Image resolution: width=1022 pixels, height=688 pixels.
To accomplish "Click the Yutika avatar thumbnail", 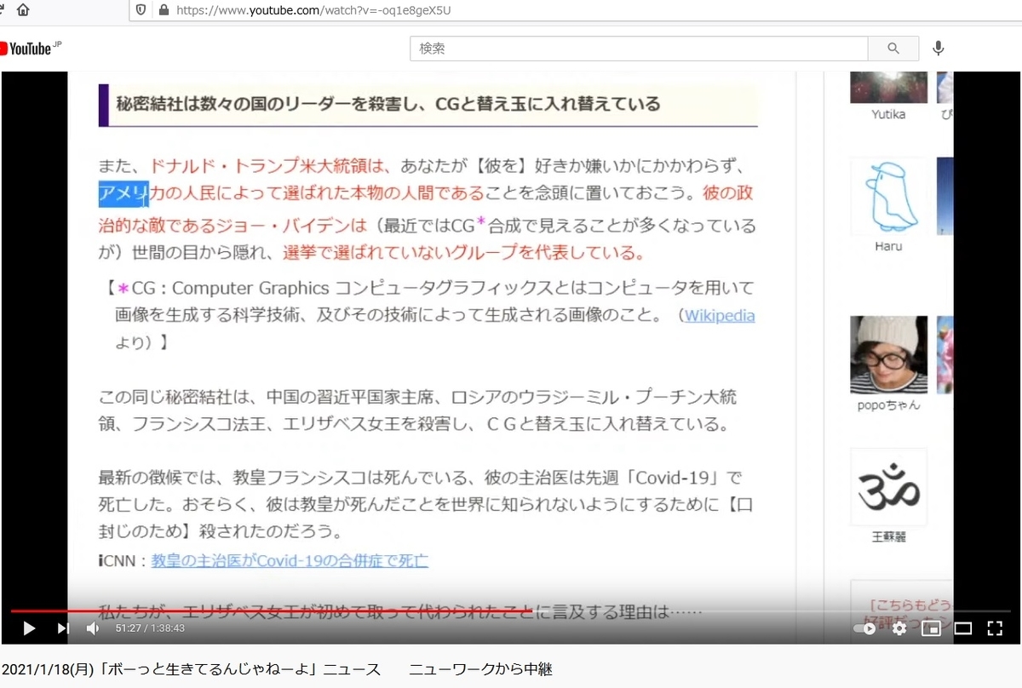I will (x=888, y=88).
